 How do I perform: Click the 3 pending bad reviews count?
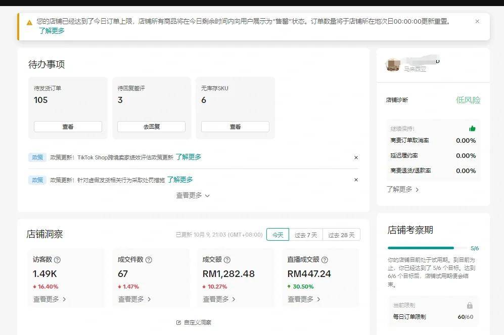coord(120,100)
